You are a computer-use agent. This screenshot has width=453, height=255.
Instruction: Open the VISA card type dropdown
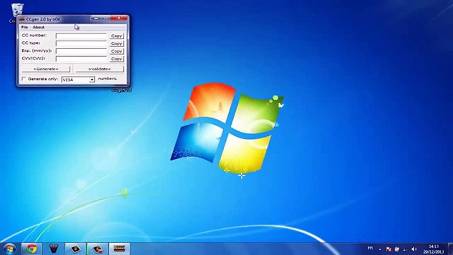pyautogui.click(x=78, y=80)
